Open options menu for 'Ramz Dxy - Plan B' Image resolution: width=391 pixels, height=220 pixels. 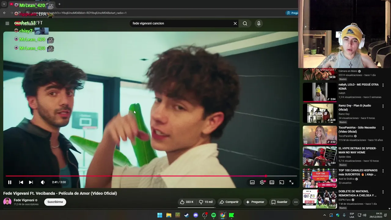[x=383, y=106]
